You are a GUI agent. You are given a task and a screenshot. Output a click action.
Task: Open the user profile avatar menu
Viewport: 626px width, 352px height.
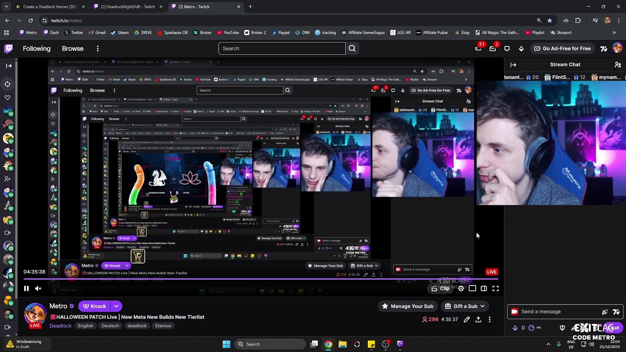[x=617, y=48]
